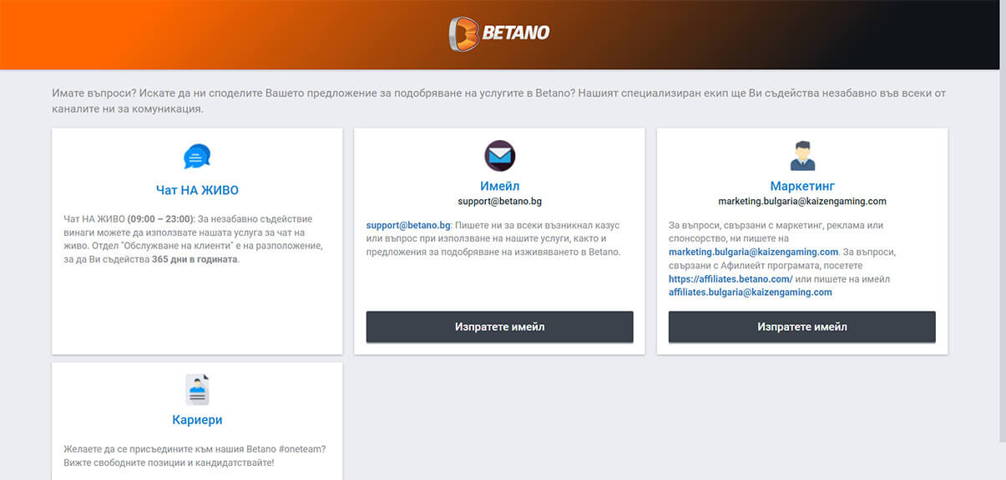Click support@betano.bg link in description text

point(408,226)
